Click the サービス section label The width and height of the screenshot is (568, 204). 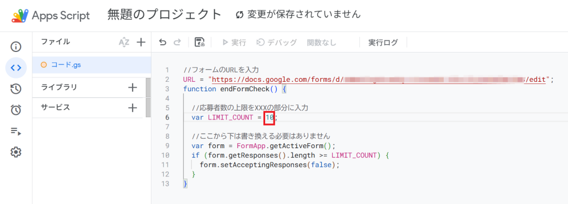(x=55, y=108)
